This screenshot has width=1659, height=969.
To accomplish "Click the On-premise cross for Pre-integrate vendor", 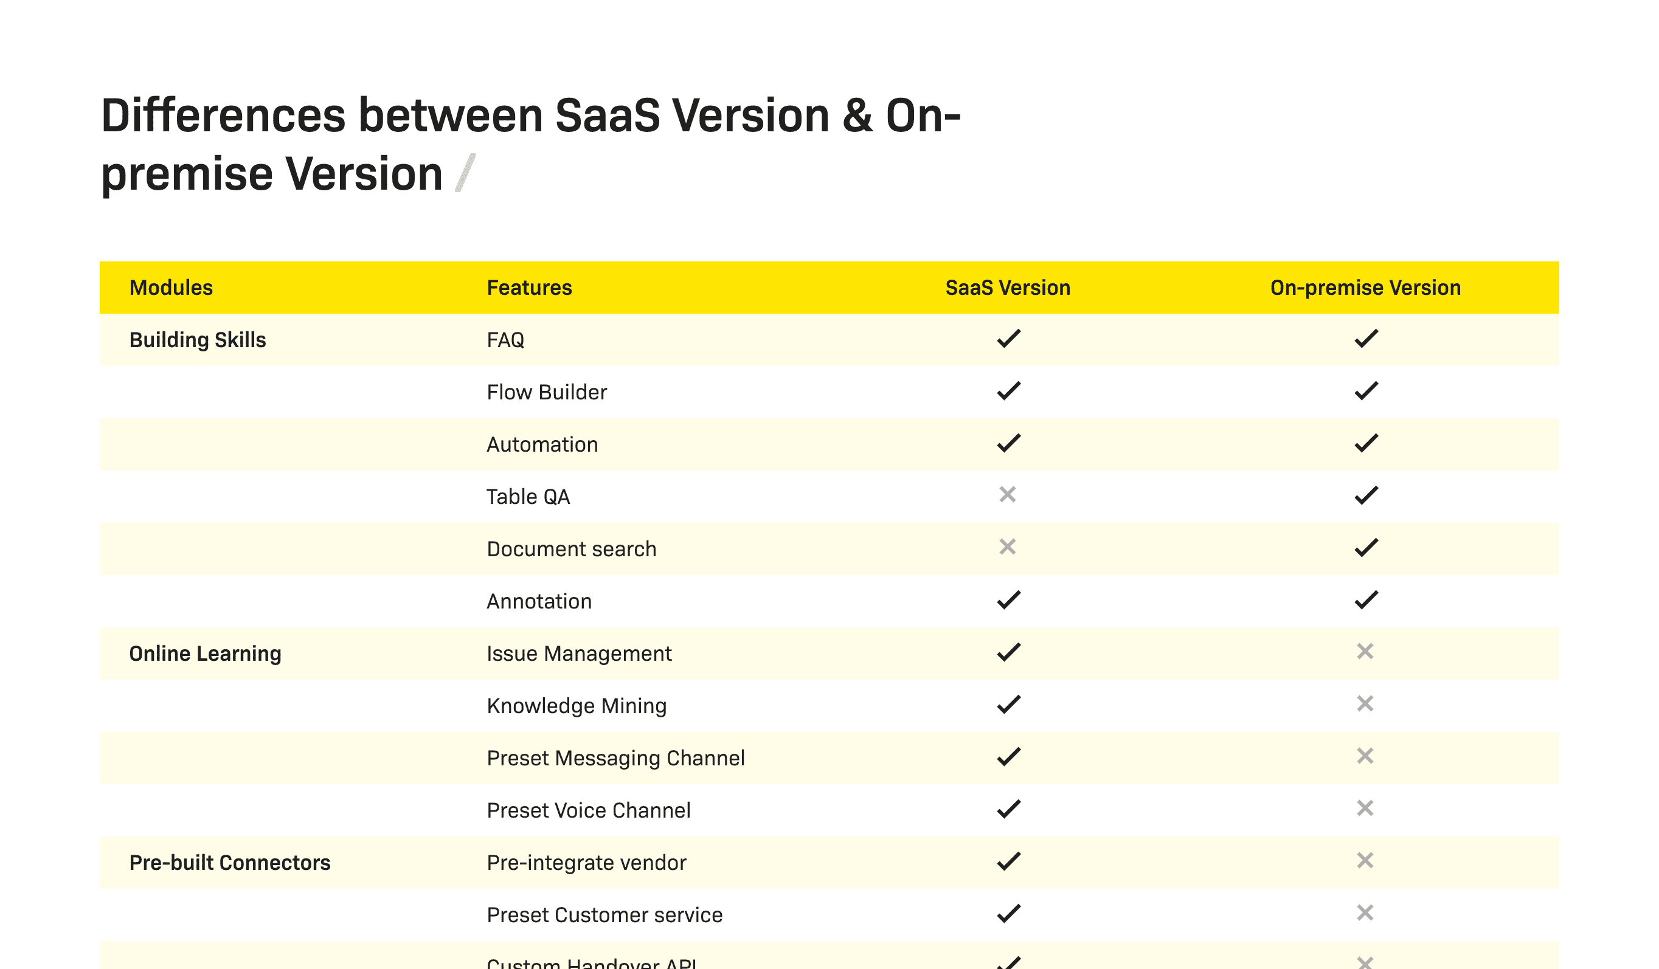I will point(1365,860).
